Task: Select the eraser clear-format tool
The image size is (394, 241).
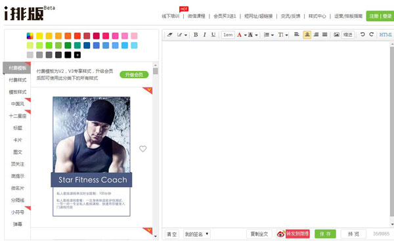Action: [x=170, y=35]
